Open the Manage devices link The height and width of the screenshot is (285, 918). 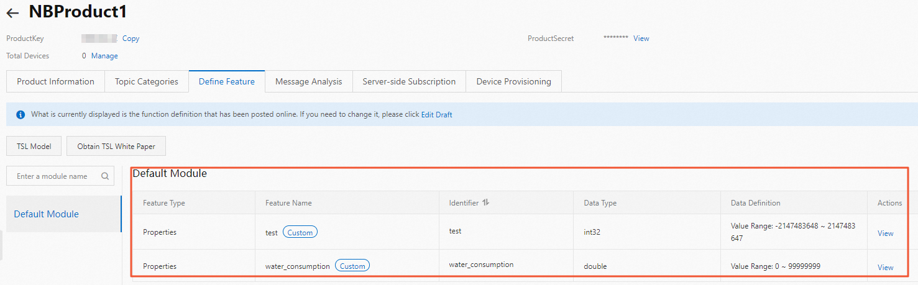tap(104, 56)
